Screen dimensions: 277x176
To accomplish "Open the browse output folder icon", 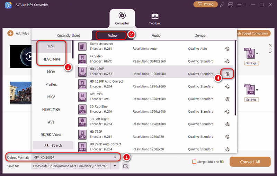I will (x=126, y=166).
